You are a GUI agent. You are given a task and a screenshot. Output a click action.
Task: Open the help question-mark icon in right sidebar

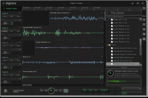click(x=144, y=20)
